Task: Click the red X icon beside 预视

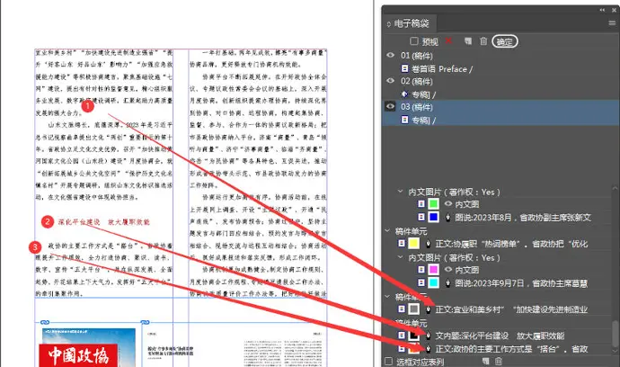Action: (448, 41)
